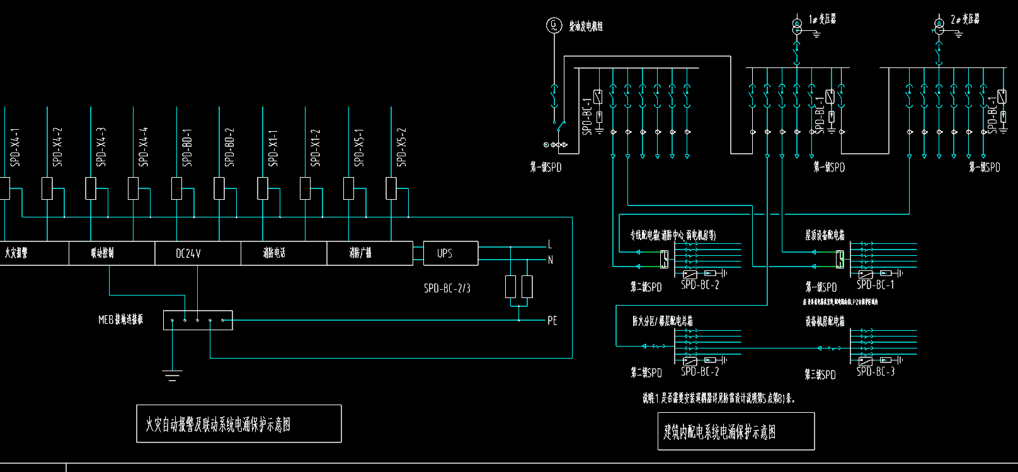Select the 屋顶设备配电箱 label

tap(825, 235)
